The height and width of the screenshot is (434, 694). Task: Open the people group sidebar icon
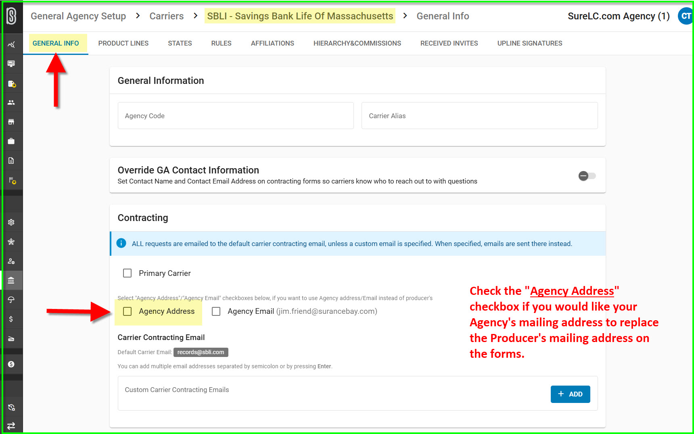[x=11, y=103]
